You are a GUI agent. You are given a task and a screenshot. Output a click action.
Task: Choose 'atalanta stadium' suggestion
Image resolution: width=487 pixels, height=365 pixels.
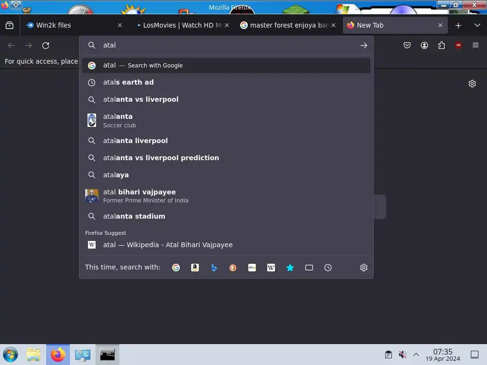[x=226, y=216]
